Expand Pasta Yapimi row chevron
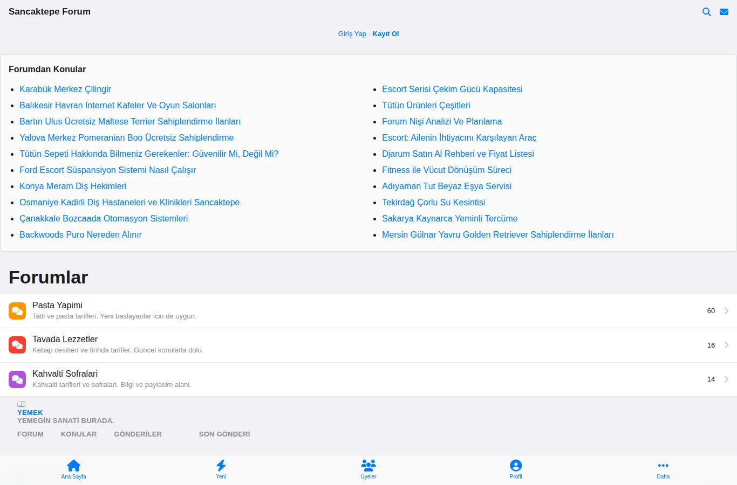The image size is (737, 485). [727, 311]
